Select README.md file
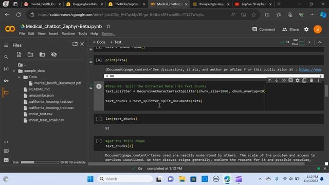This screenshot has height=185, width=329. click(39, 89)
